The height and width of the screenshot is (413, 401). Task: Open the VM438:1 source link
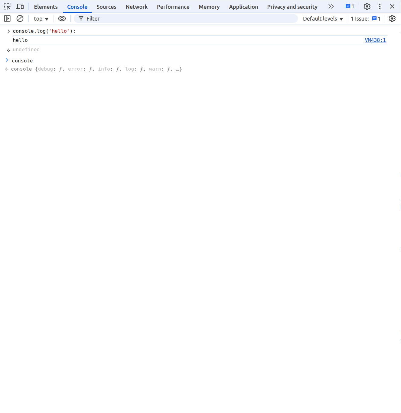click(375, 40)
